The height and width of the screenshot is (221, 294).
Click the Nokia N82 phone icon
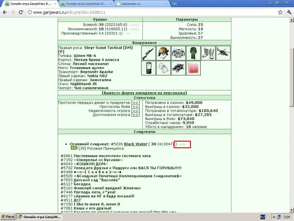pos(149,68)
